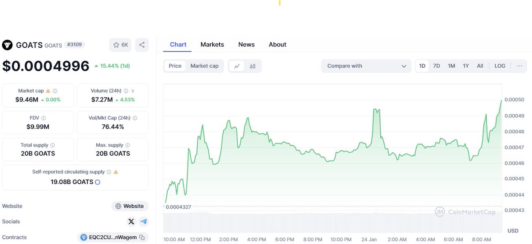Expand Volume (24h) details chevron
Image resolution: width=532 pixels, height=244 pixels.
133,91
